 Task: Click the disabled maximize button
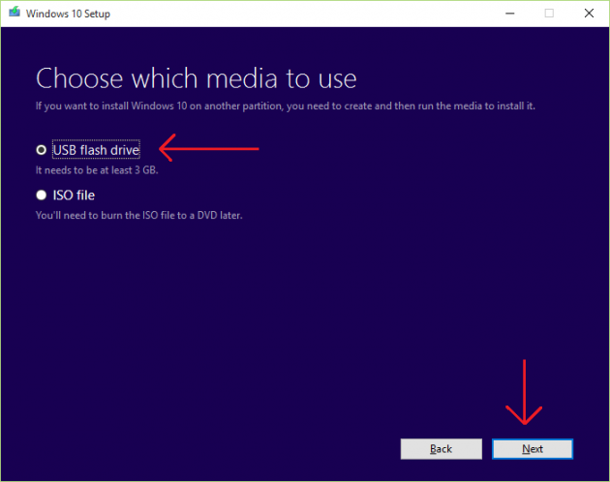point(549,14)
